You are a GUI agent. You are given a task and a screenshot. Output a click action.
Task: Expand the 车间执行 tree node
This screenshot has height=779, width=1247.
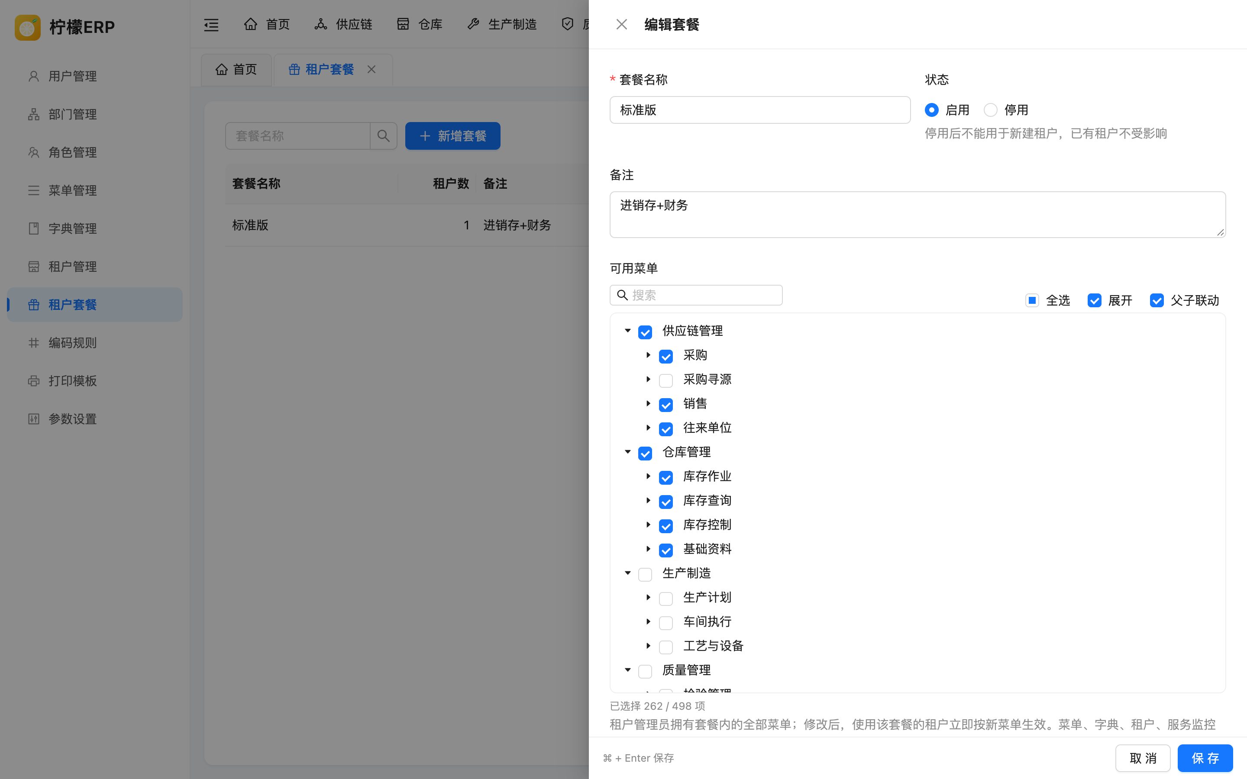pyautogui.click(x=648, y=621)
